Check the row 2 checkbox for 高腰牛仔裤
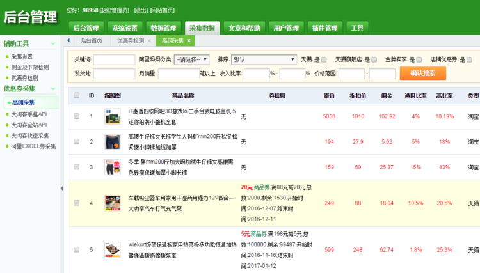 point(77,141)
